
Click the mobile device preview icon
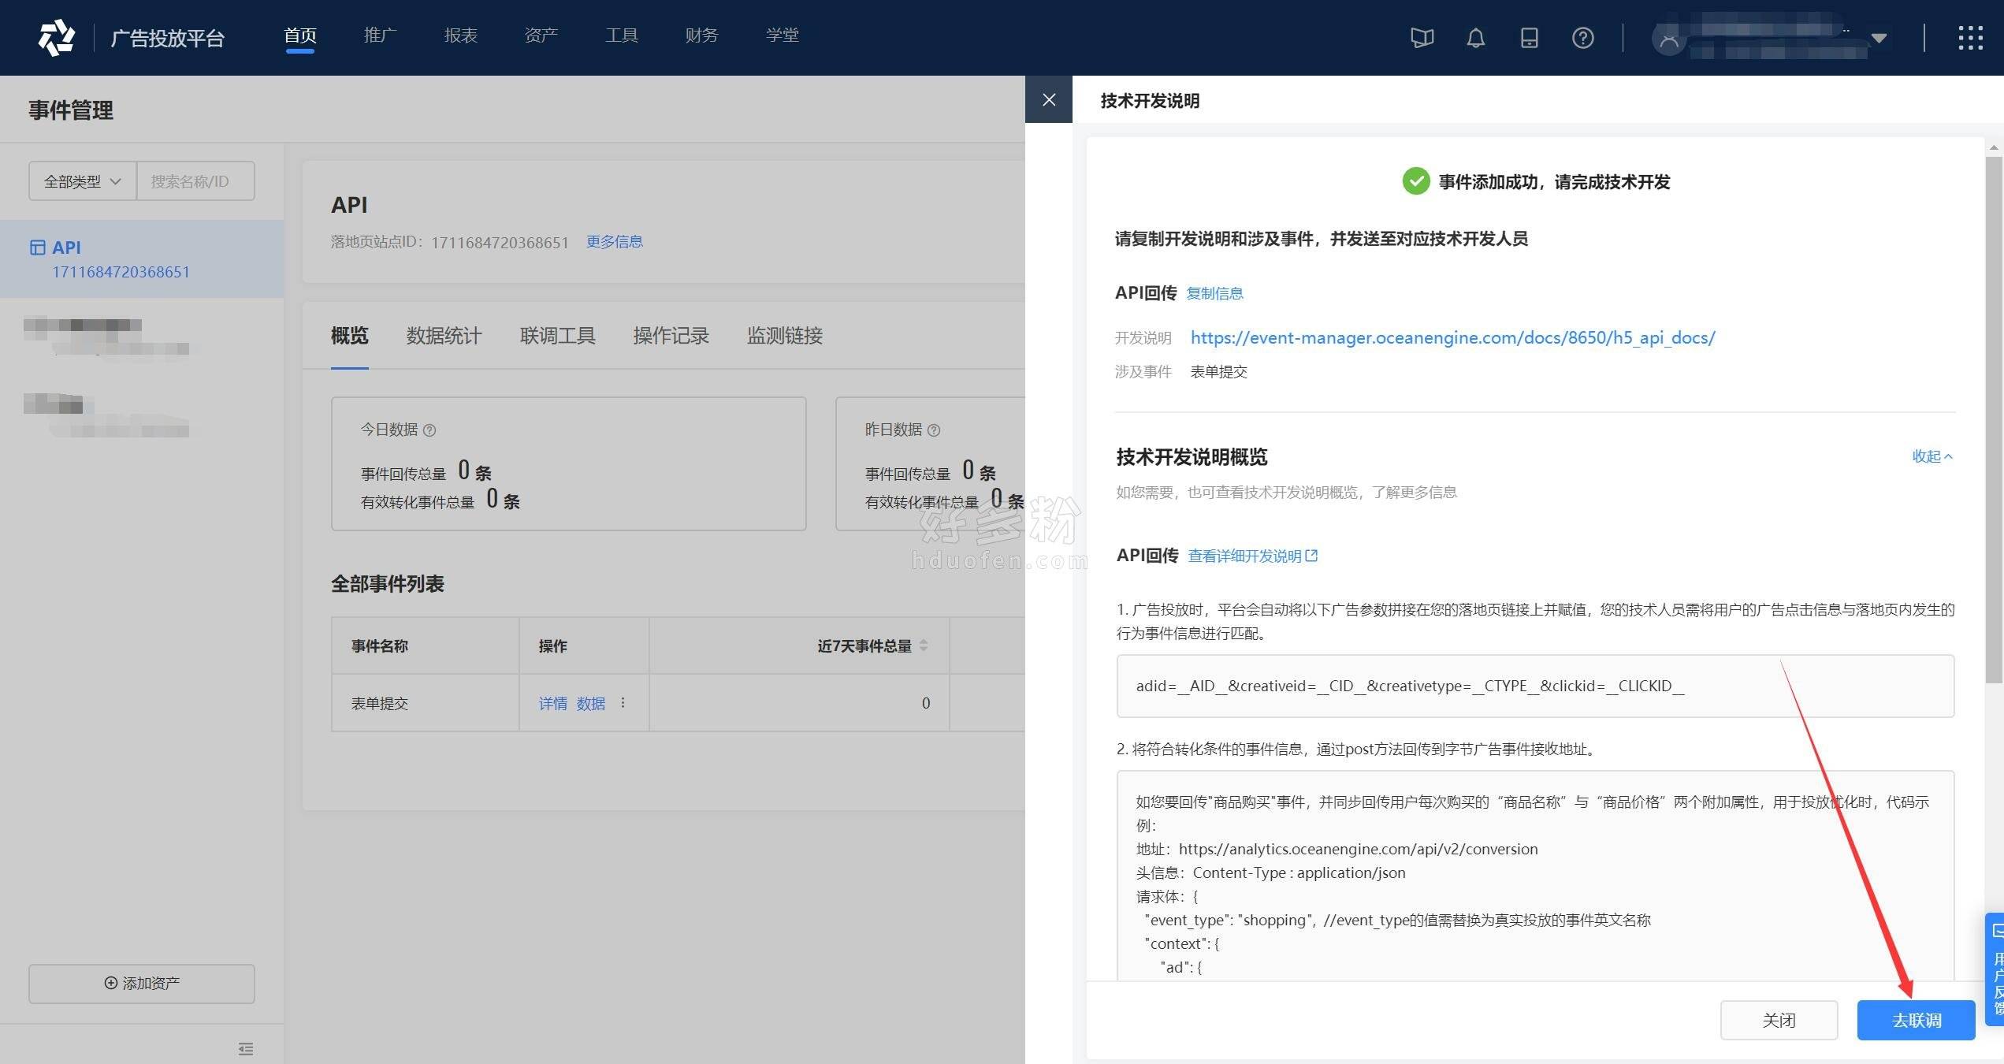(x=1529, y=37)
